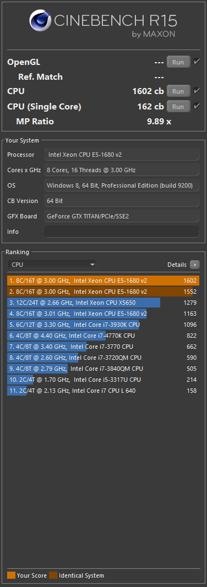Select ranking row Core i7-3930K
This screenshot has height=587, width=207.
[103, 325]
